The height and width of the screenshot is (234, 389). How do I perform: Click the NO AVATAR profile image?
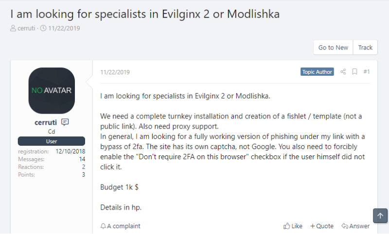52,90
